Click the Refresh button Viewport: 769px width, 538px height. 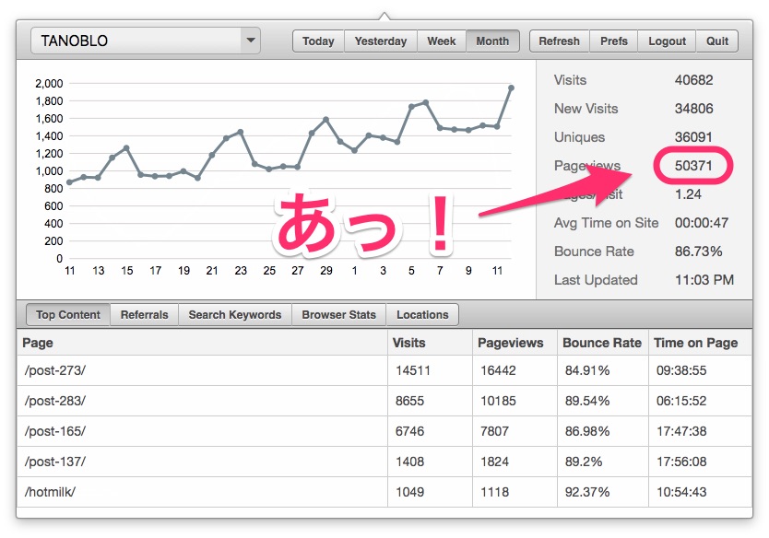[559, 41]
